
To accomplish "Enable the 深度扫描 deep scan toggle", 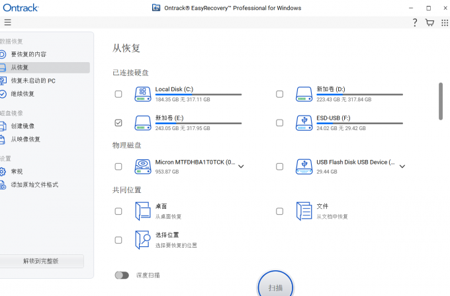I will point(122,276).
